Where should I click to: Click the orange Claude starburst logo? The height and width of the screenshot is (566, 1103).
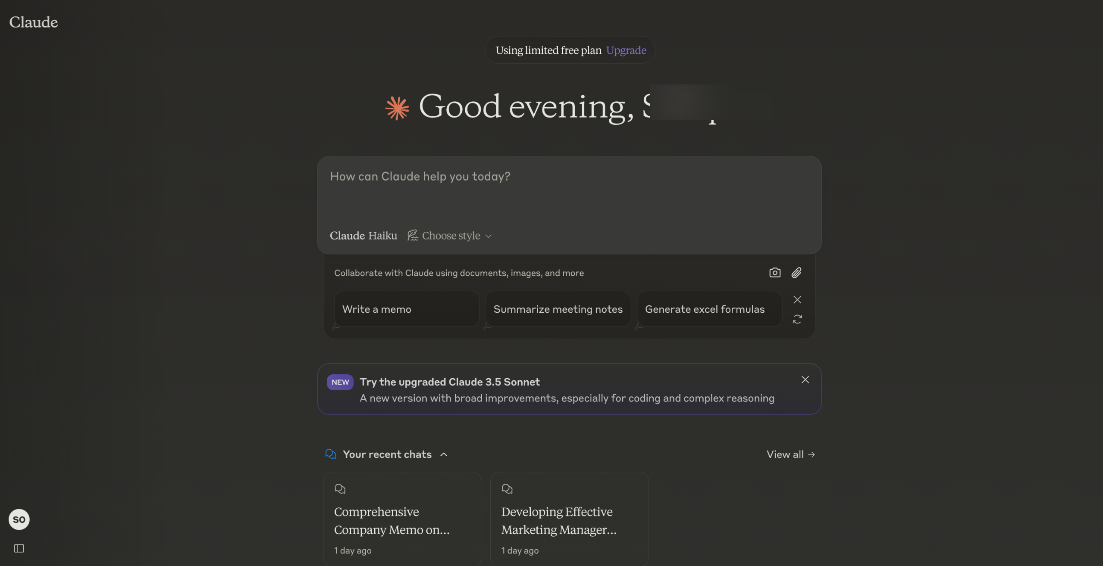(397, 108)
